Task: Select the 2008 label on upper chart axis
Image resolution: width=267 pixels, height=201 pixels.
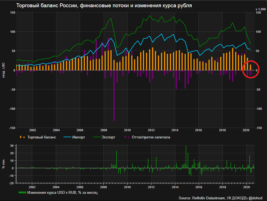Action: point(104,130)
